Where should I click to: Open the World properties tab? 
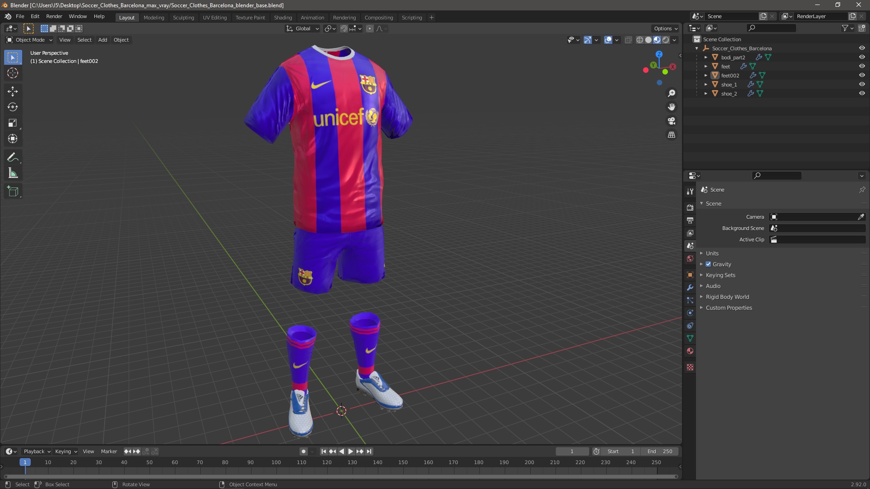click(x=690, y=259)
